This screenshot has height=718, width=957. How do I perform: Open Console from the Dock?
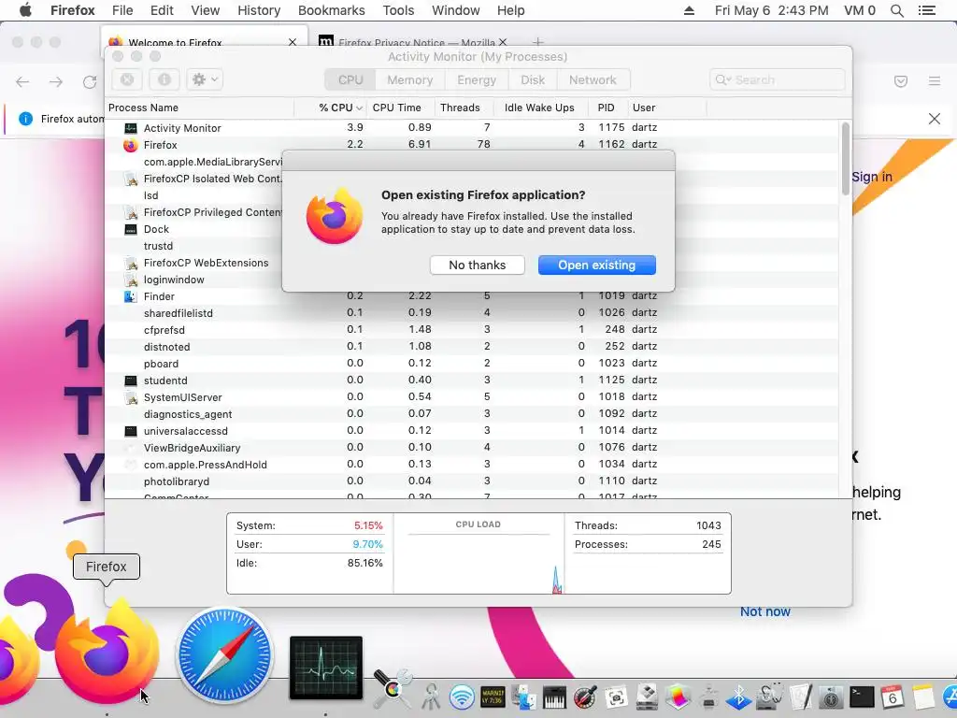pyautogui.click(x=493, y=696)
